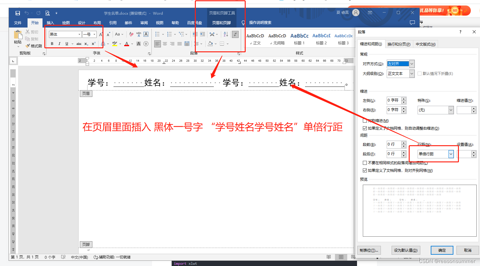Apply superscript x² formatting
The image size is (480, 266).
click(94, 44)
